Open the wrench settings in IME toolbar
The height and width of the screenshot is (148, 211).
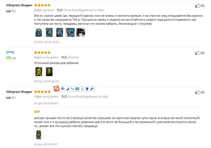[x=92, y=89]
